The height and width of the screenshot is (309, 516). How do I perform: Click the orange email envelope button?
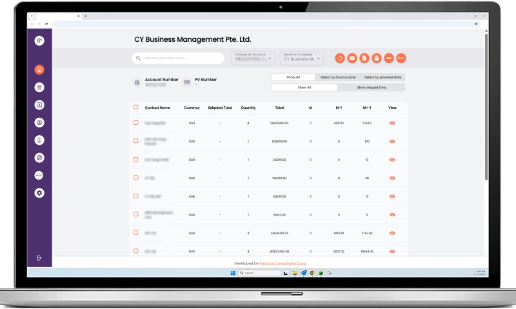pyautogui.click(x=352, y=58)
